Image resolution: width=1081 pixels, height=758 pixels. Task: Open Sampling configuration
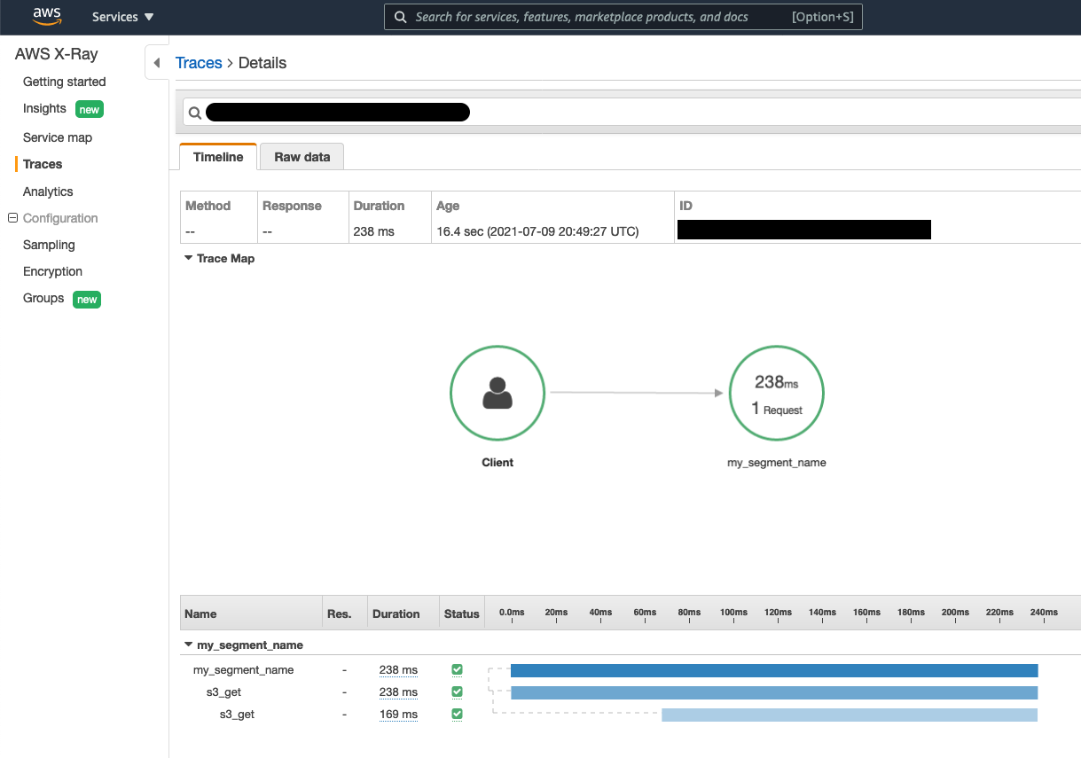49,245
